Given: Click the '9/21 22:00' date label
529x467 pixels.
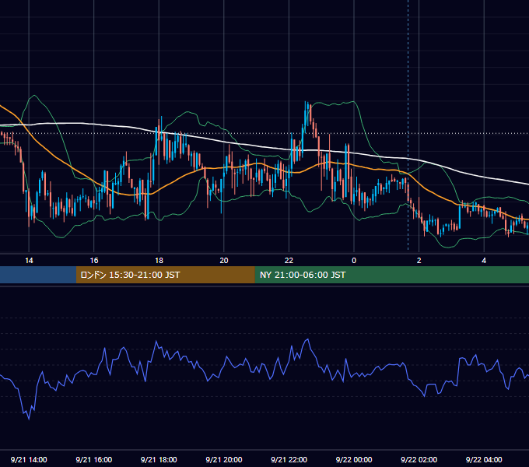Looking at the screenshot, I should click(289, 459).
